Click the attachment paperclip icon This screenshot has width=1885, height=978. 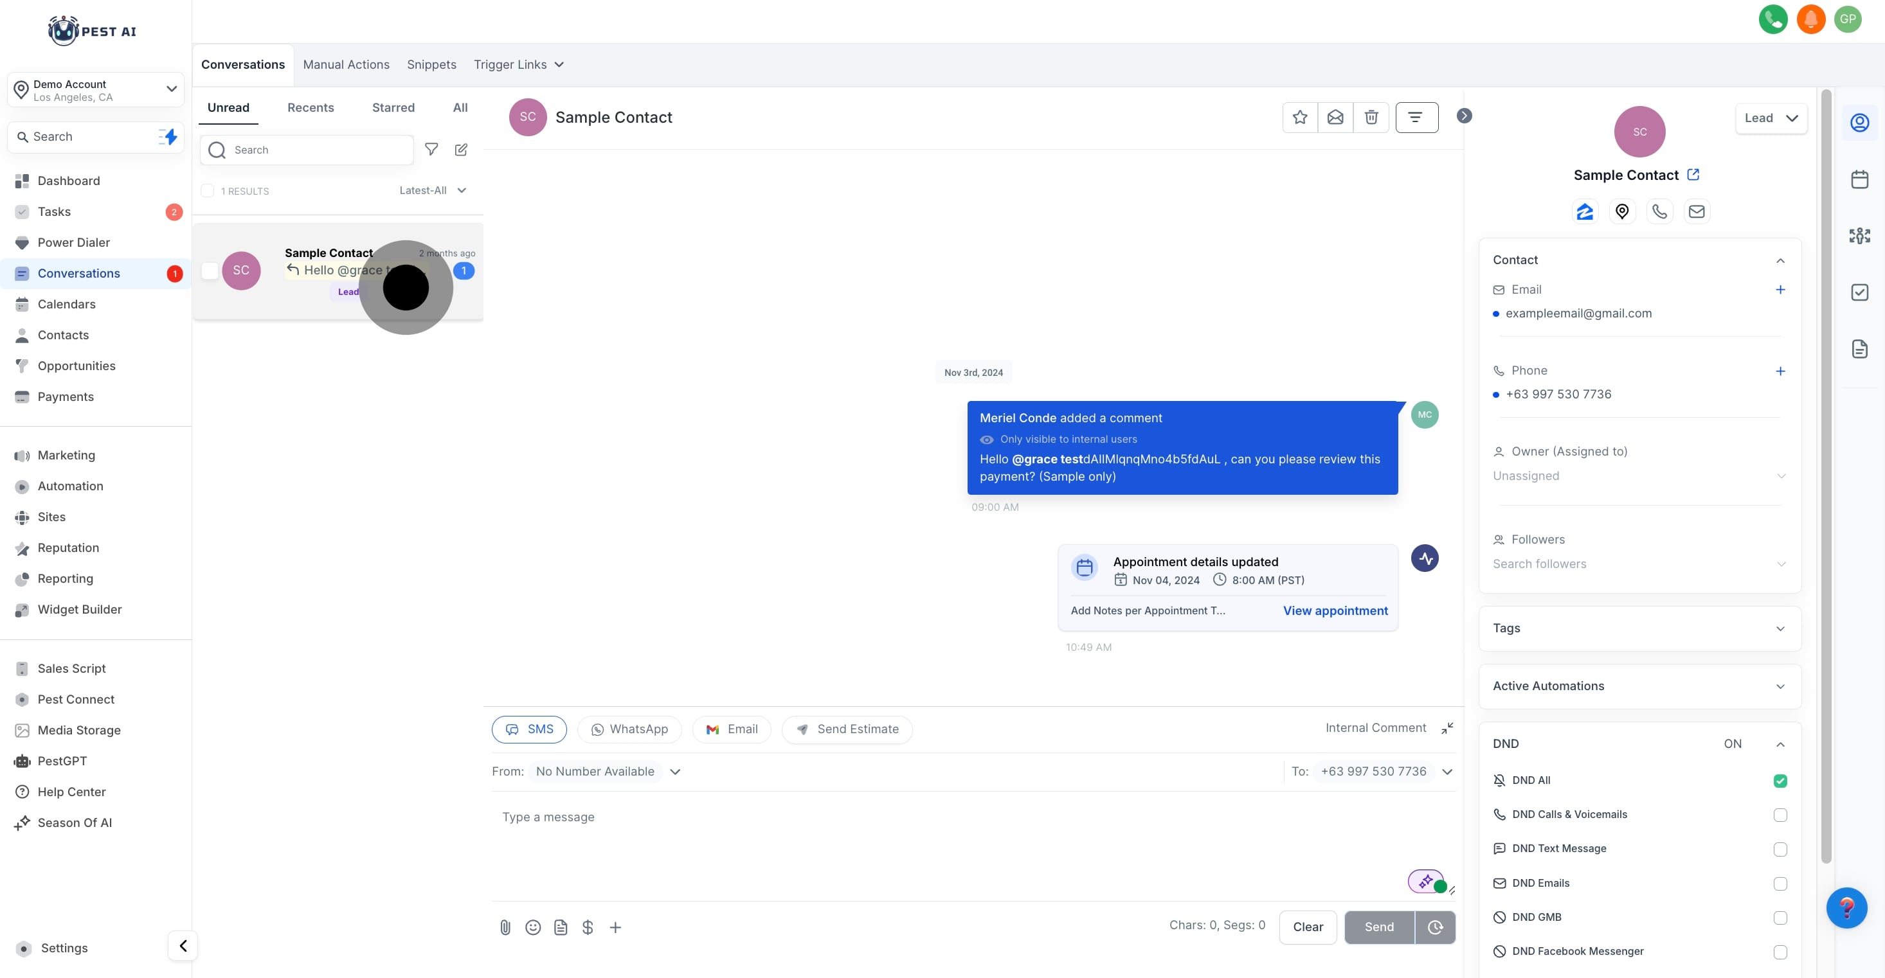[505, 927]
